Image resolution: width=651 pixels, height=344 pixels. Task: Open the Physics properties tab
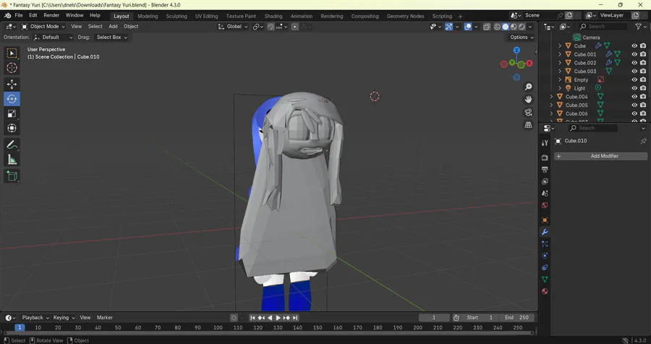545,256
